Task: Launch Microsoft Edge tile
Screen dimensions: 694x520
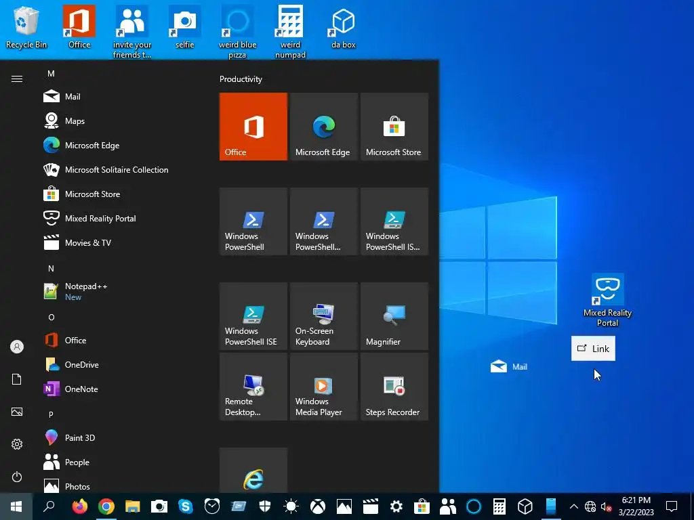Action: pyautogui.click(x=323, y=127)
